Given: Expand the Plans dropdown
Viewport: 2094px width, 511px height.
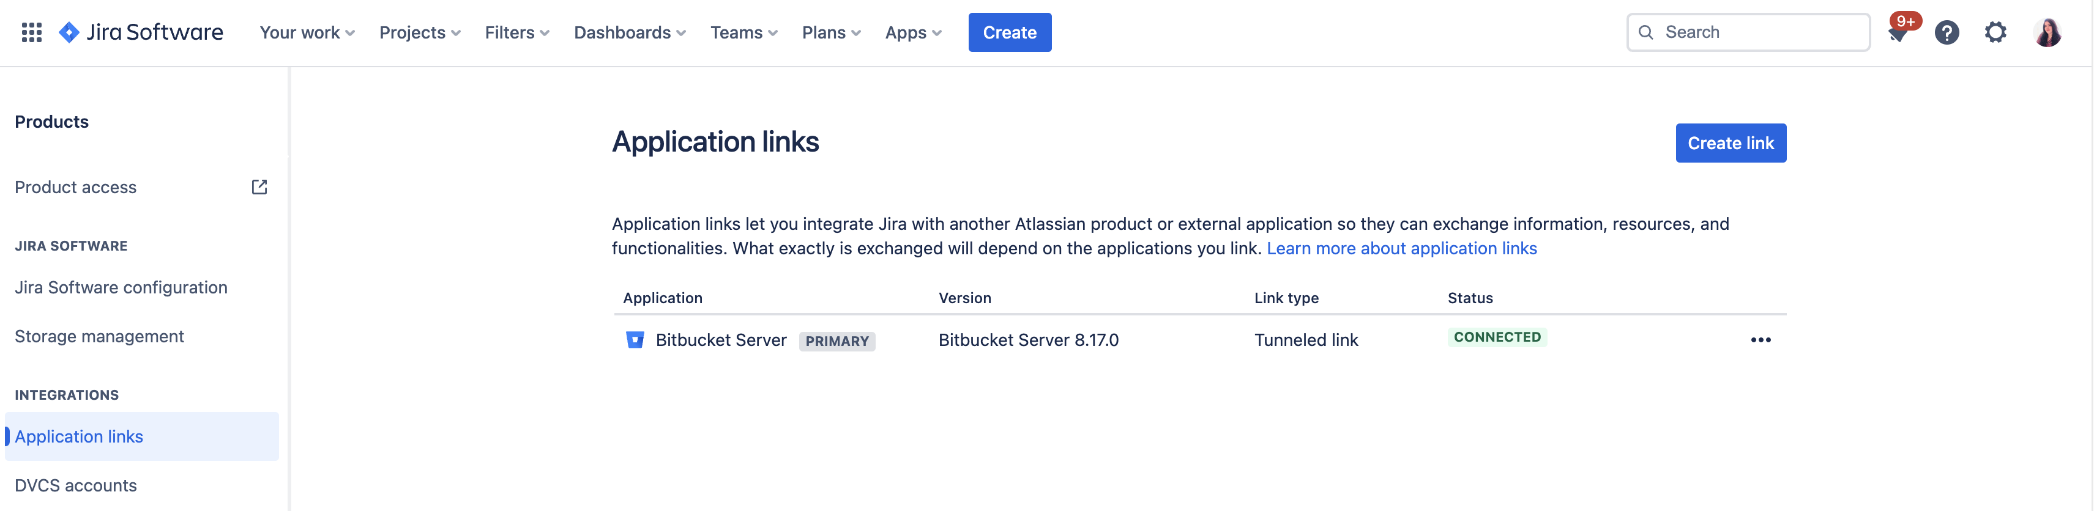Looking at the screenshot, I should coord(832,32).
